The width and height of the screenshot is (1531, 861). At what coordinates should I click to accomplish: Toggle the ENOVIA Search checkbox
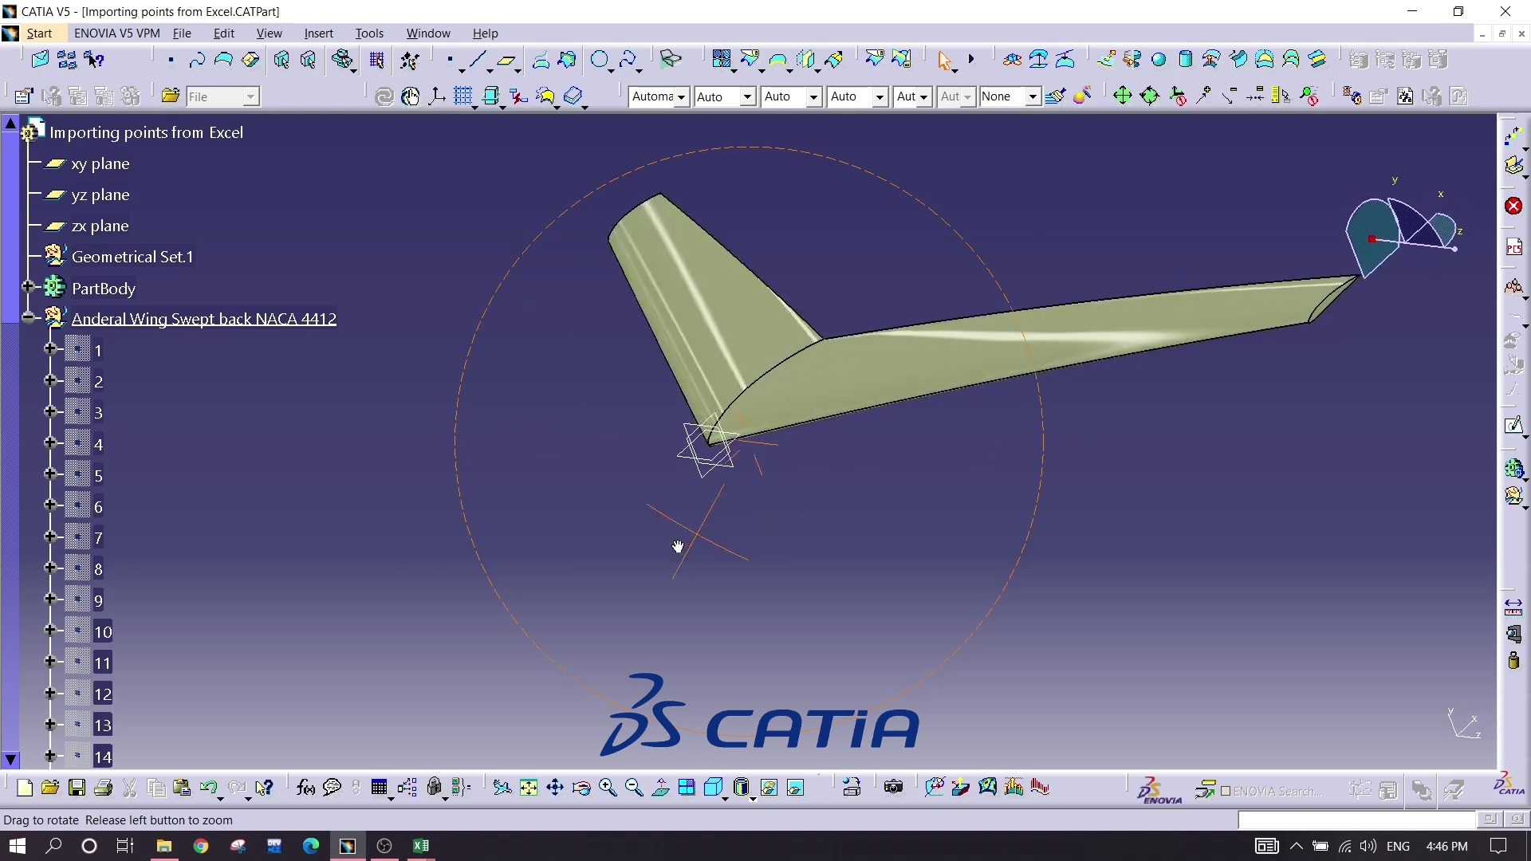[1226, 791]
